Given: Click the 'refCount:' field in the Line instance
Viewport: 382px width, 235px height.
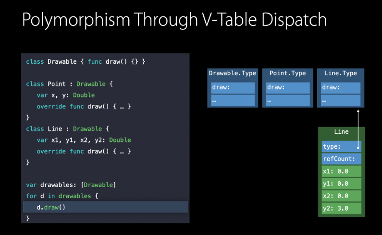Looking at the screenshot, I should coord(341,159).
